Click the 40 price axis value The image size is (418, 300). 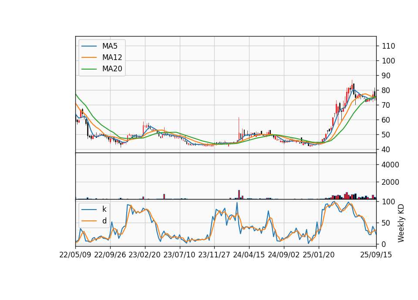click(x=386, y=150)
